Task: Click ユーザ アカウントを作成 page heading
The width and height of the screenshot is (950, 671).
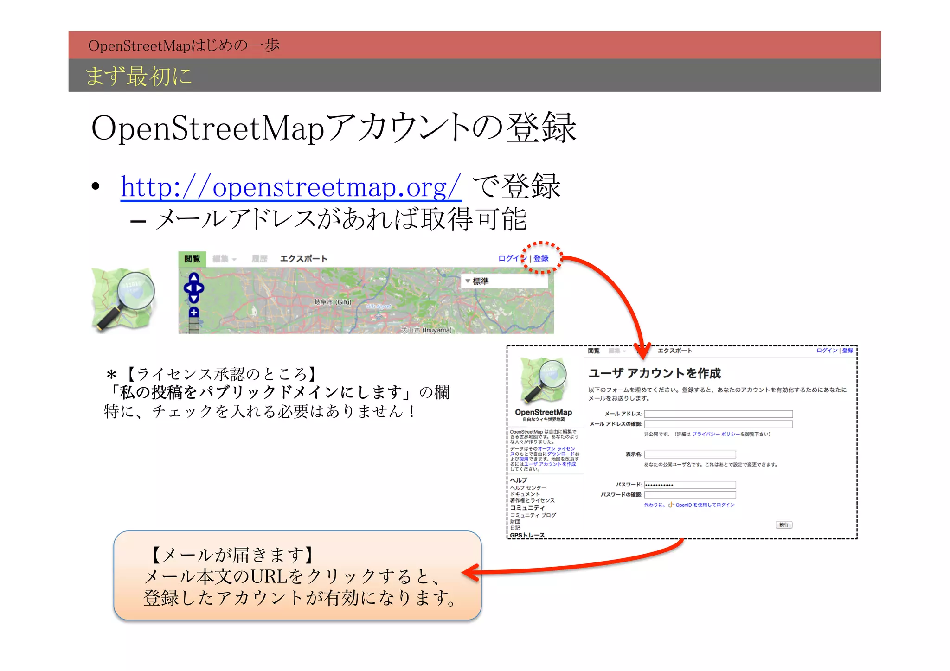Action: (655, 373)
